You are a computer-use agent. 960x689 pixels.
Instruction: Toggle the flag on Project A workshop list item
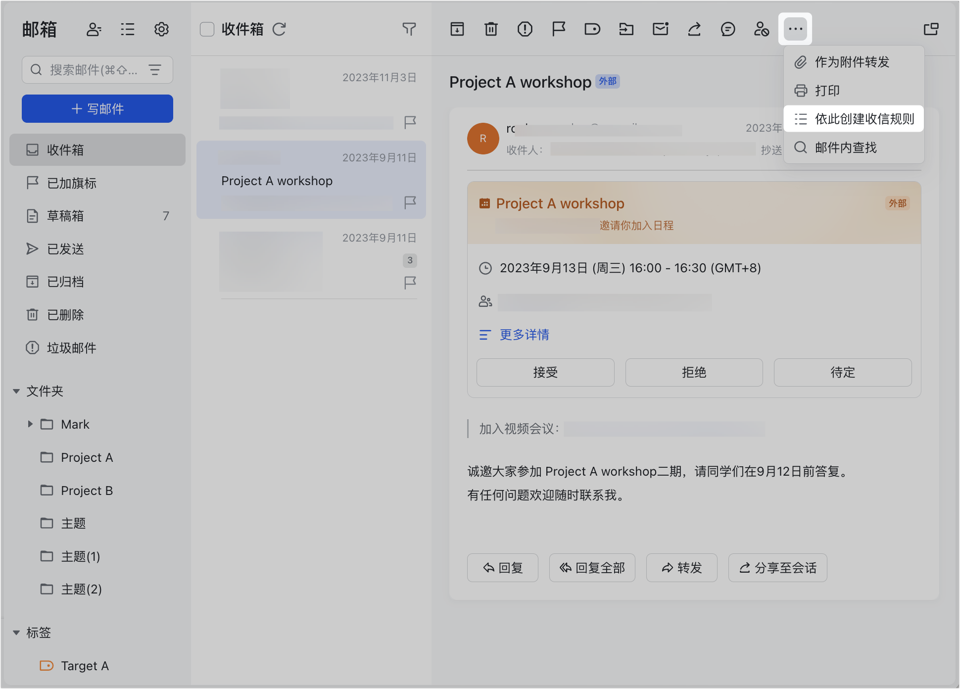click(410, 202)
